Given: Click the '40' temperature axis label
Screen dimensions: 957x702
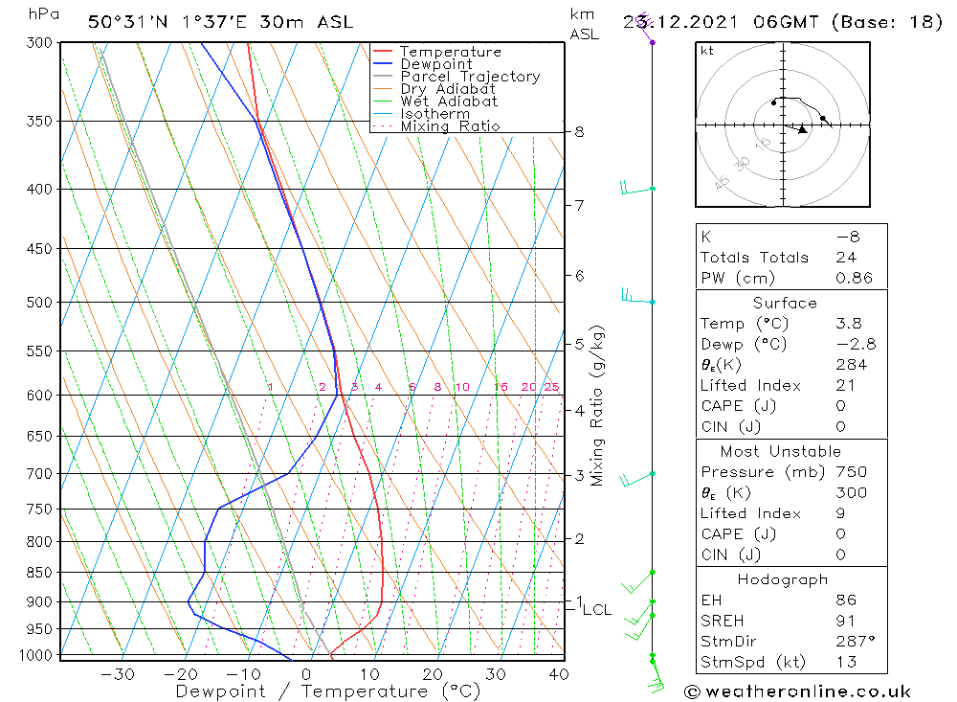Looking at the screenshot, I should [x=559, y=674].
